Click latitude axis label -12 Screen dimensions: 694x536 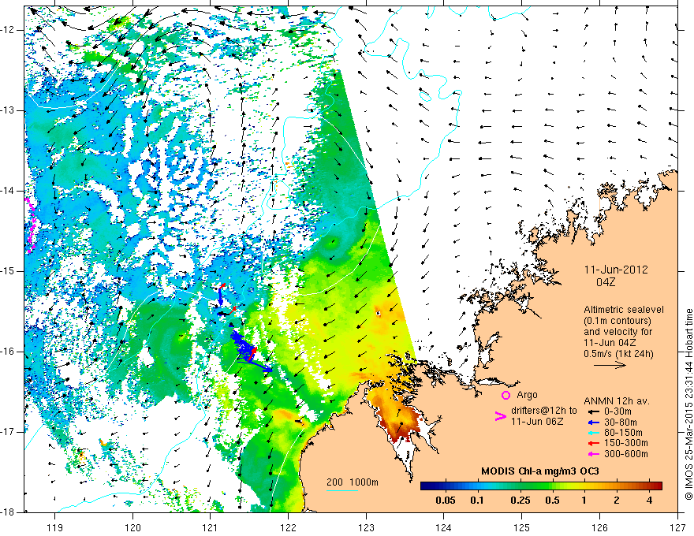pos(9,30)
